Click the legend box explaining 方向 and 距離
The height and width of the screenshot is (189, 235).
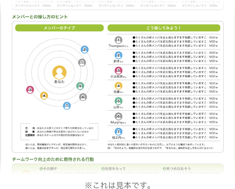(x=59, y=132)
